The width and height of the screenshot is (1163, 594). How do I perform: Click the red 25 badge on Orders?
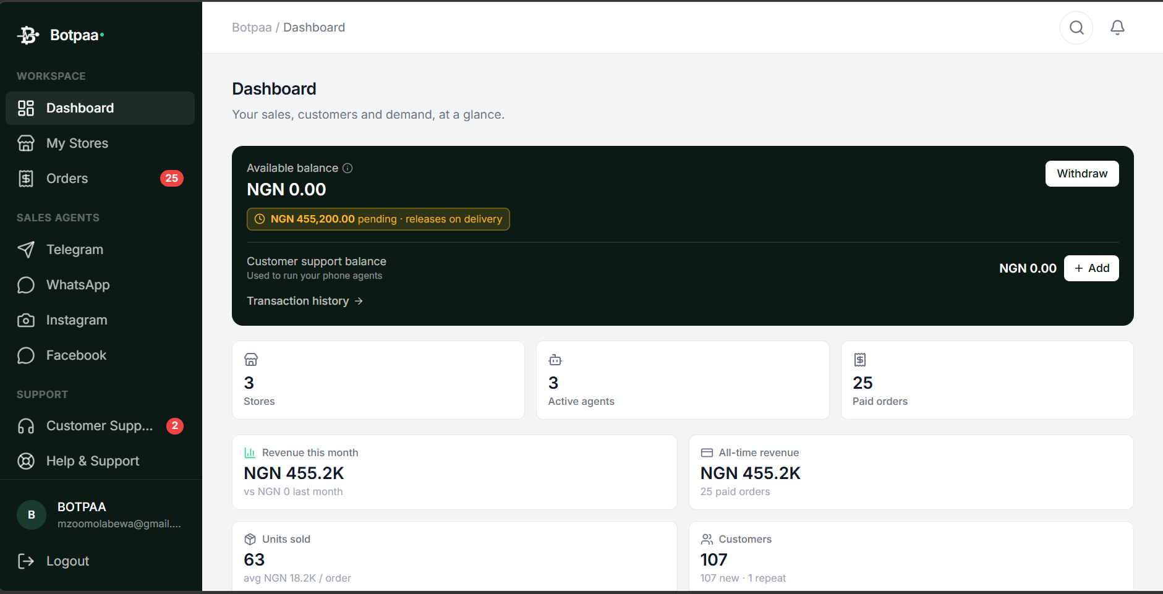[172, 178]
